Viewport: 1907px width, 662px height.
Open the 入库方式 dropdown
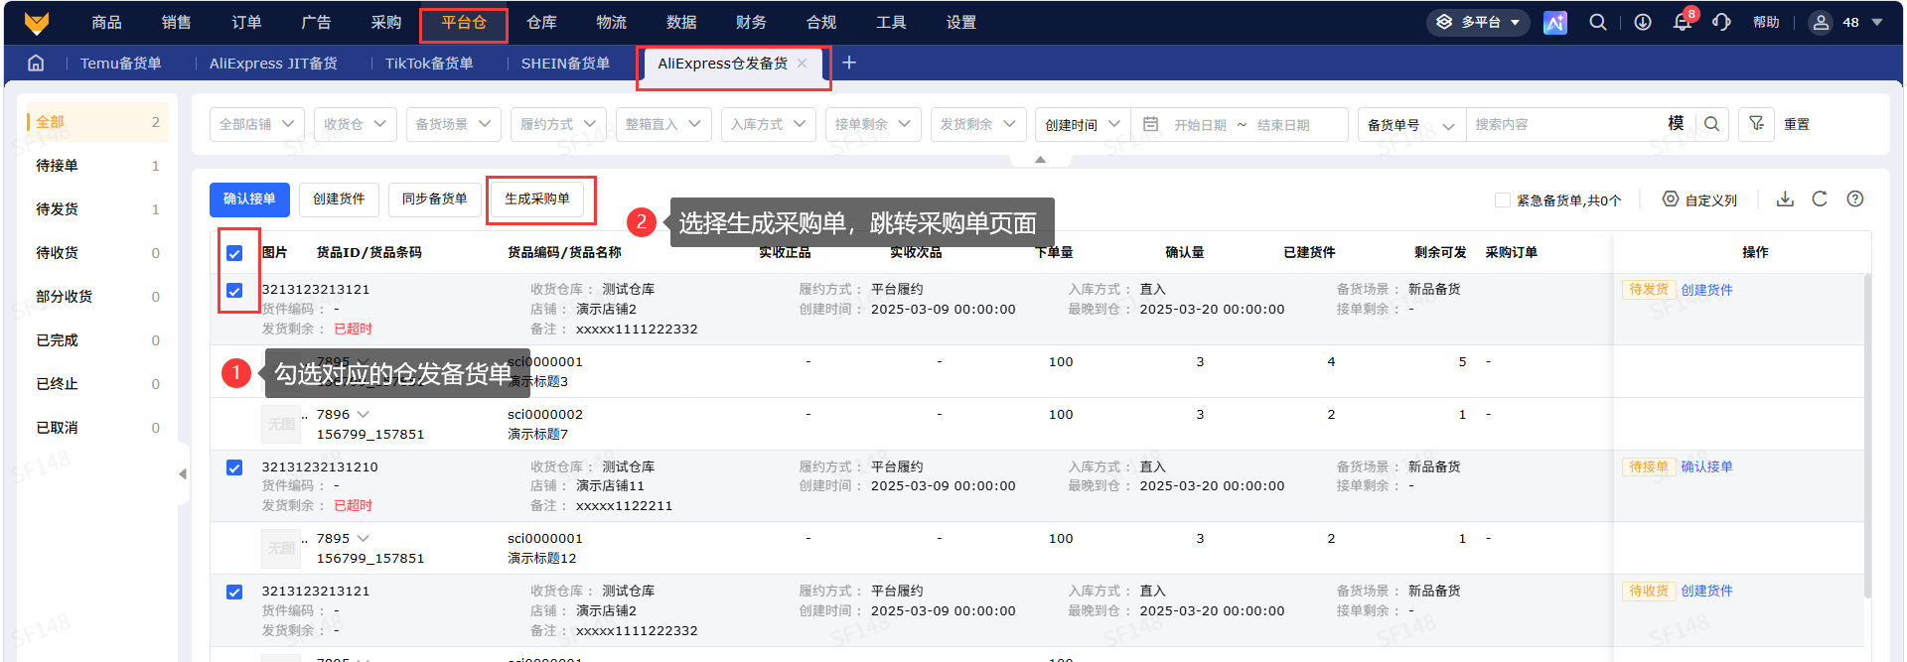(768, 124)
